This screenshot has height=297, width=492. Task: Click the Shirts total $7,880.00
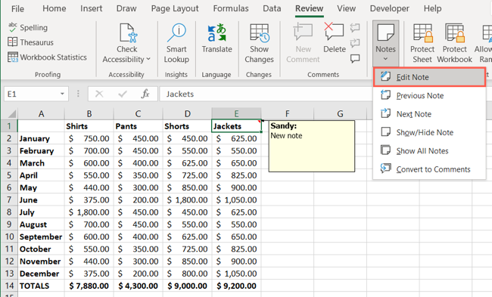click(89, 286)
